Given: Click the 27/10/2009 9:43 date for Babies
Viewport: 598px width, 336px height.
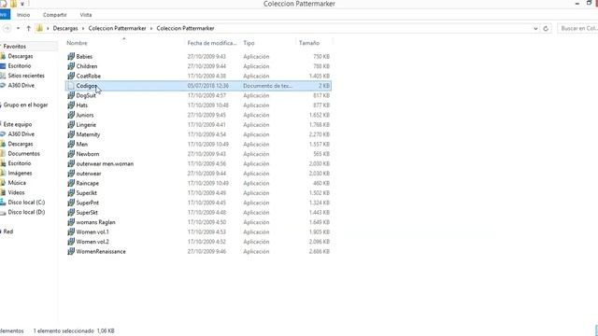Looking at the screenshot, I should pyautogui.click(x=206, y=56).
